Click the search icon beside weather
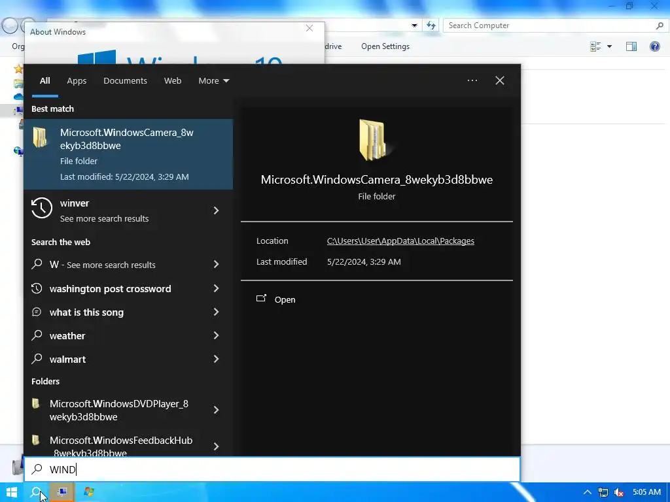This screenshot has height=502, width=670. pyautogui.click(x=37, y=335)
